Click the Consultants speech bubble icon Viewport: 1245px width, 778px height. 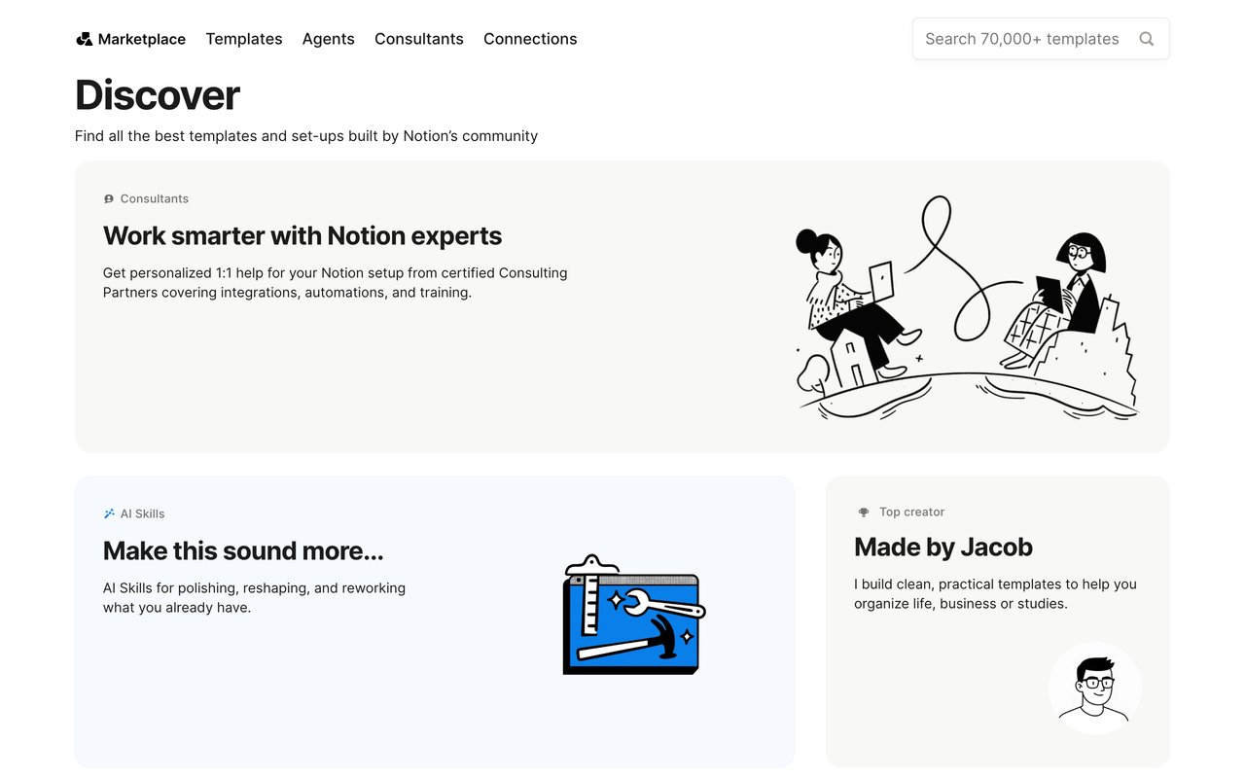(x=109, y=199)
